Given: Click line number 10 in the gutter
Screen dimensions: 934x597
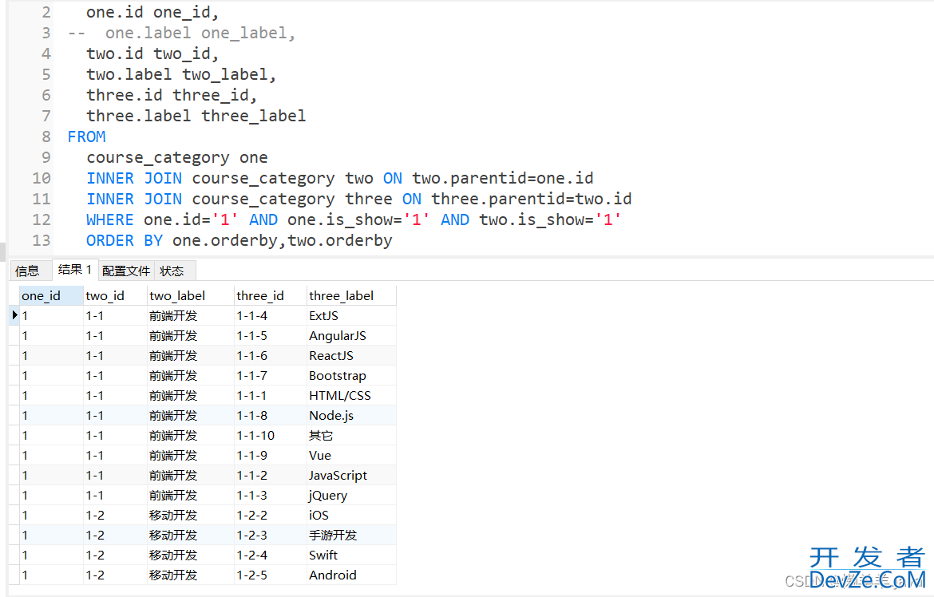Looking at the screenshot, I should pos(42,178).
